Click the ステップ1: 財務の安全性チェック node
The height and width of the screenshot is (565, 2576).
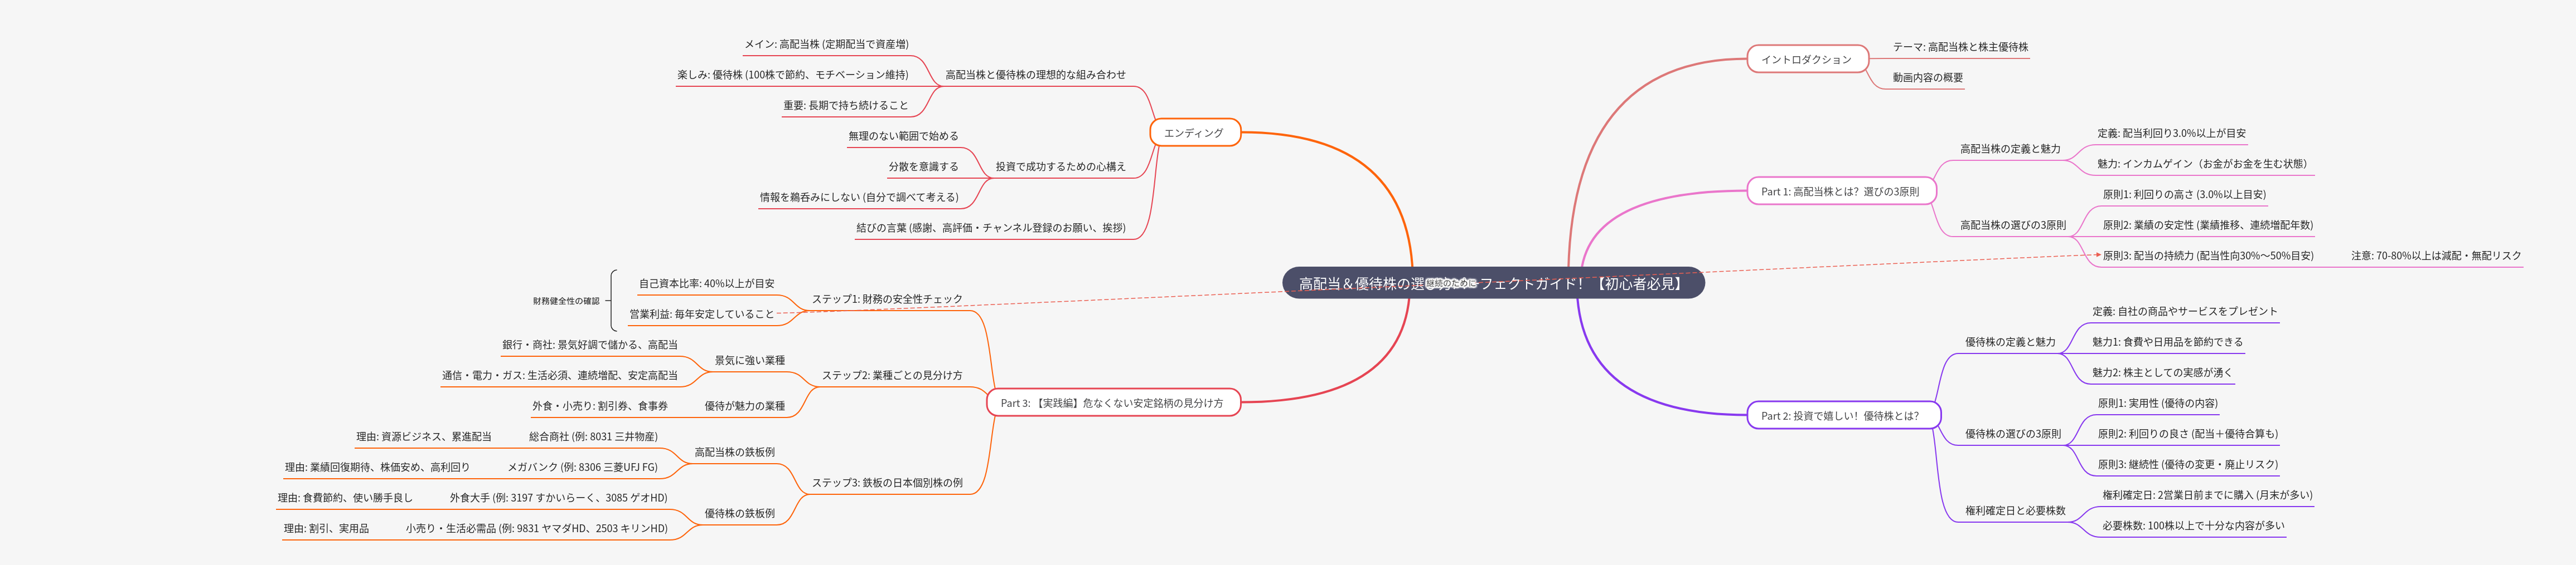(x=886, y=299)
